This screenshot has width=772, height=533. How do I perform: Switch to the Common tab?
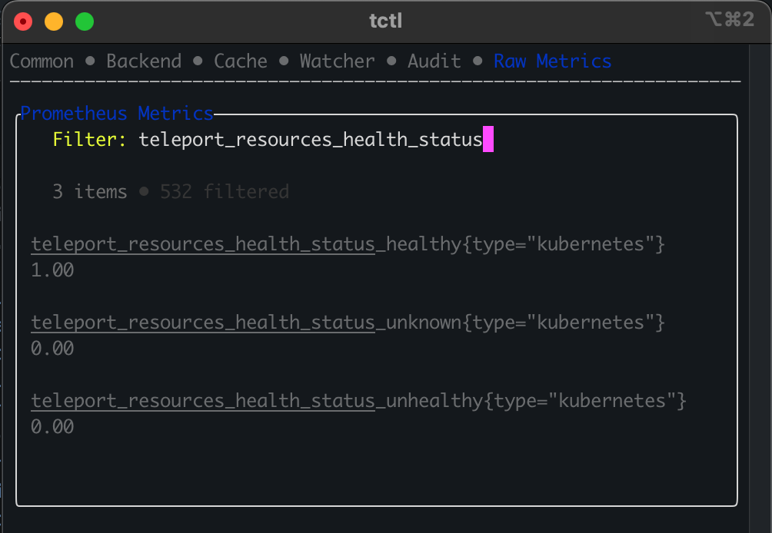[x=42, y=61]
